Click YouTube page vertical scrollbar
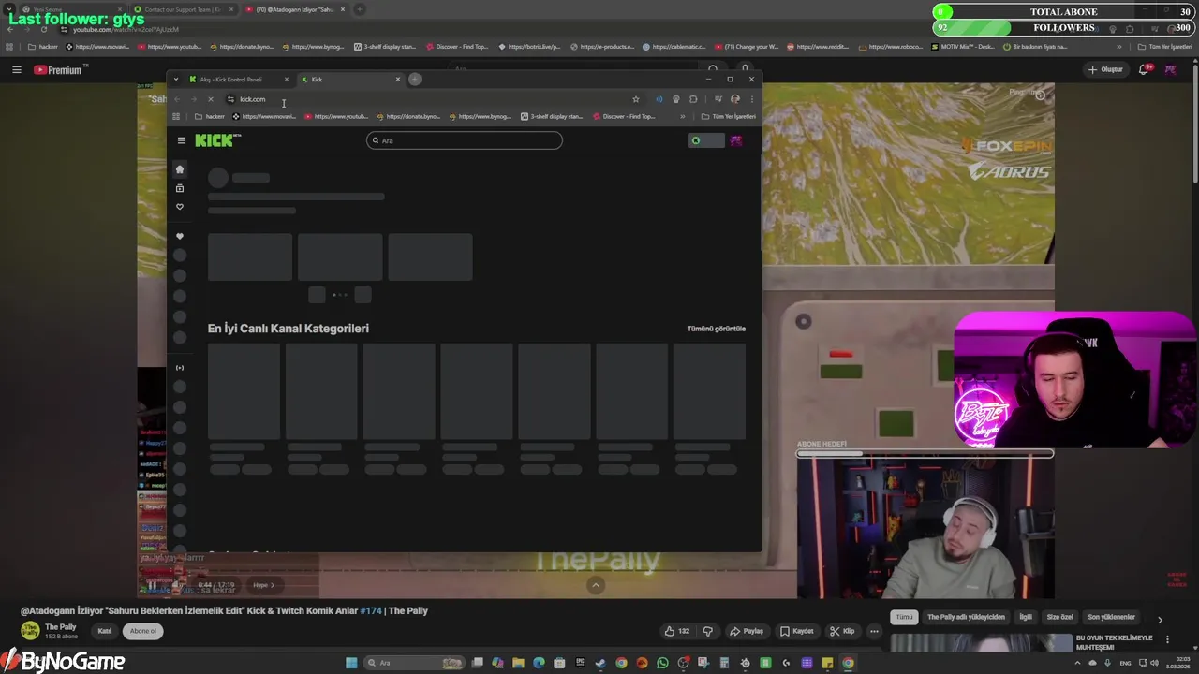 click(1193, 122)
